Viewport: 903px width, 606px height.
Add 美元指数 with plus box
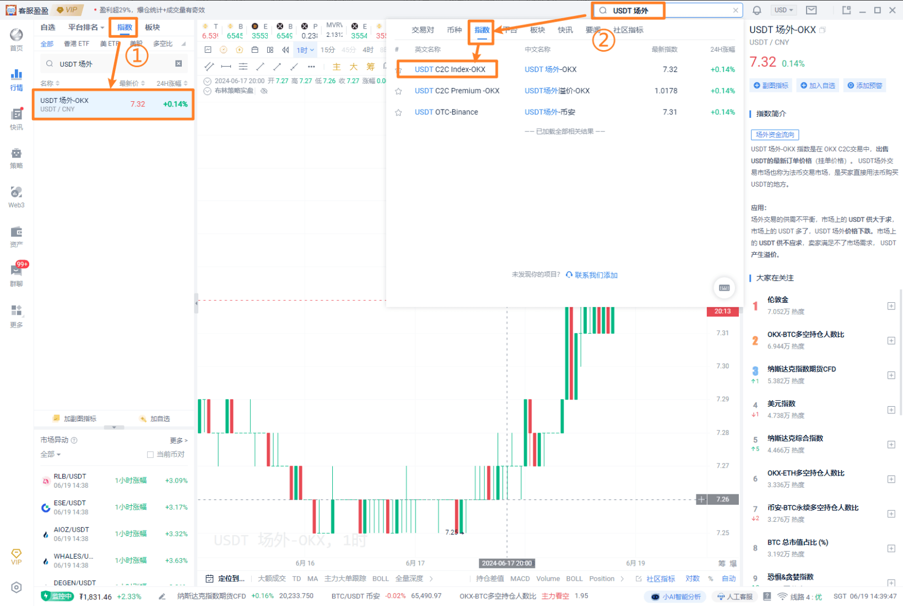point(891,410)
